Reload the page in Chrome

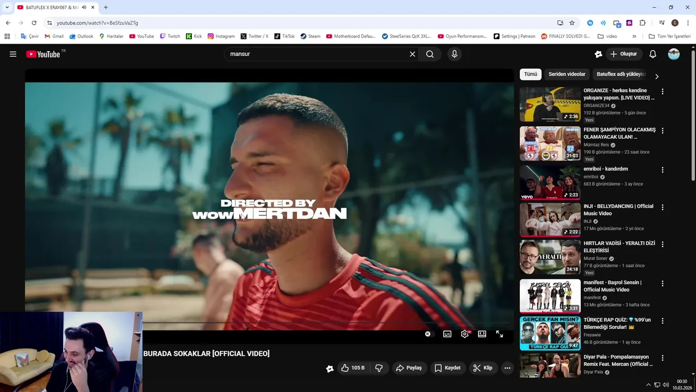34,23
